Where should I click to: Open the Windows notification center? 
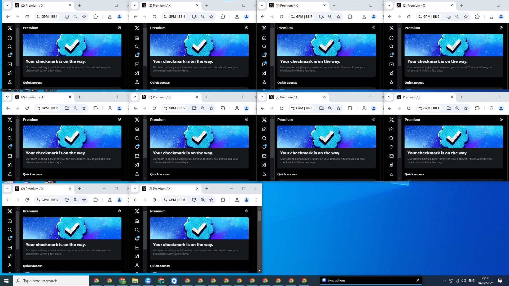pos(500,281)
